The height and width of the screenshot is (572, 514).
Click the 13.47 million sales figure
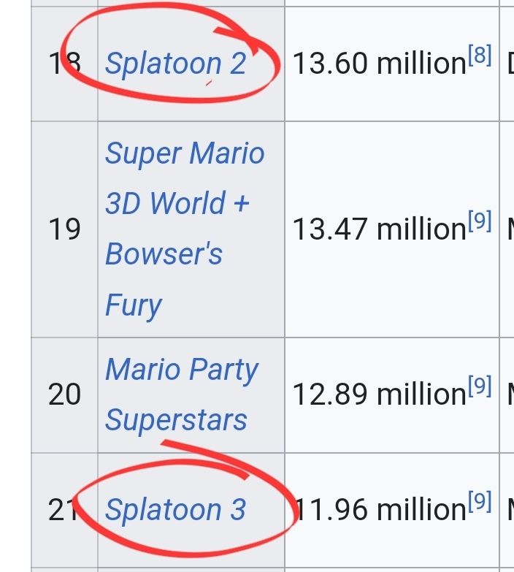(378, 229)
